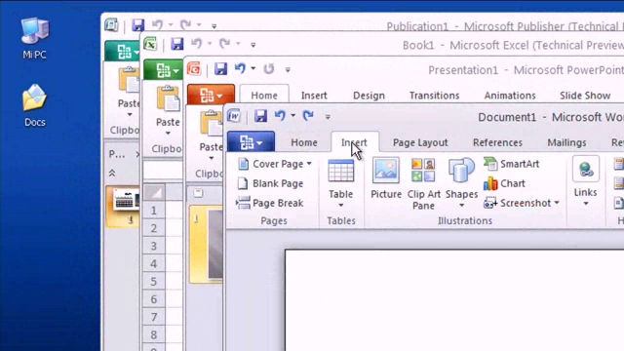
Task: Click the Save icon in Excel's toolbar
Action: coord(177,44)
